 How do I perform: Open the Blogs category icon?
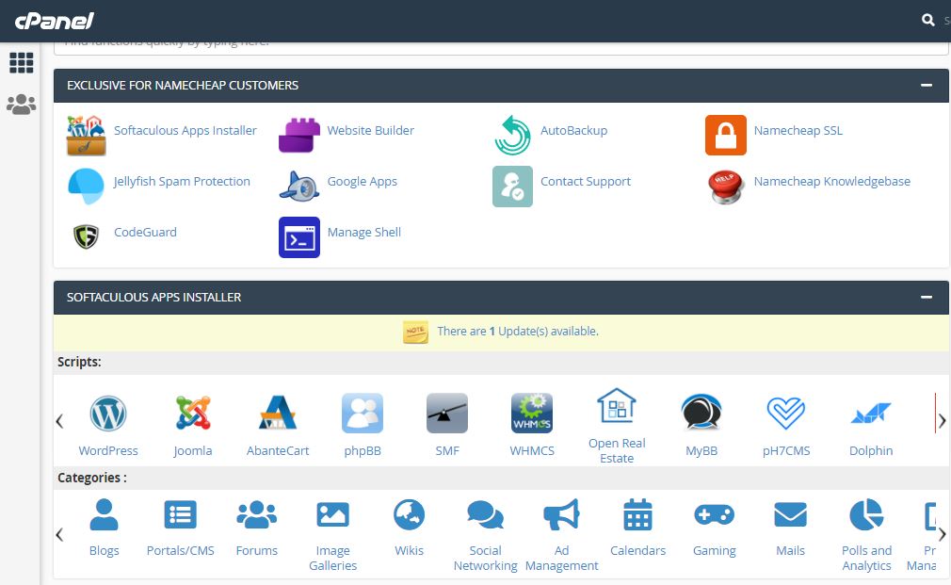[x=104, y=514]
